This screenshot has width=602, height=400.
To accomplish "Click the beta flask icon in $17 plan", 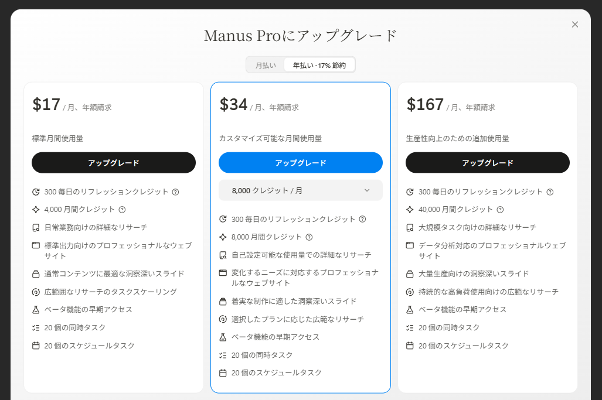I will [36, 309].
